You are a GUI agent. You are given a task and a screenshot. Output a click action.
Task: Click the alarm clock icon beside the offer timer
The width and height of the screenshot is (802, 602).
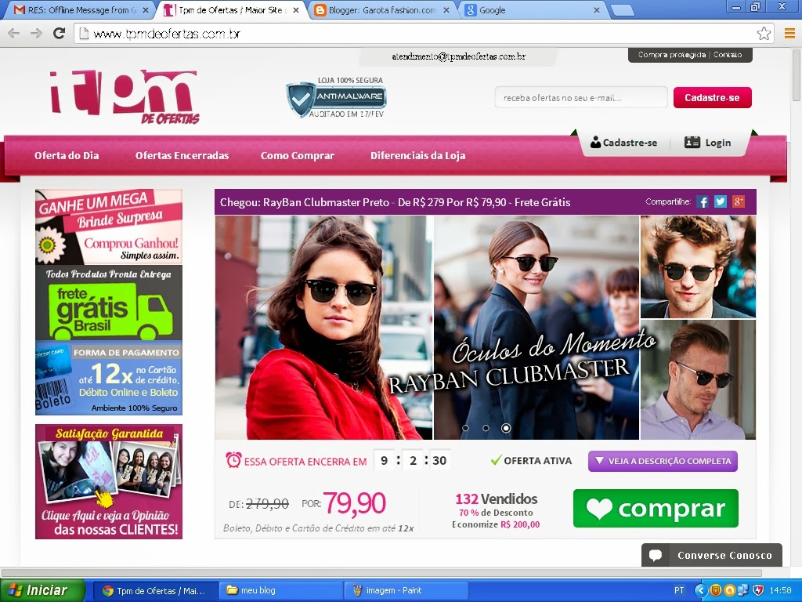[x=233, y=460]
